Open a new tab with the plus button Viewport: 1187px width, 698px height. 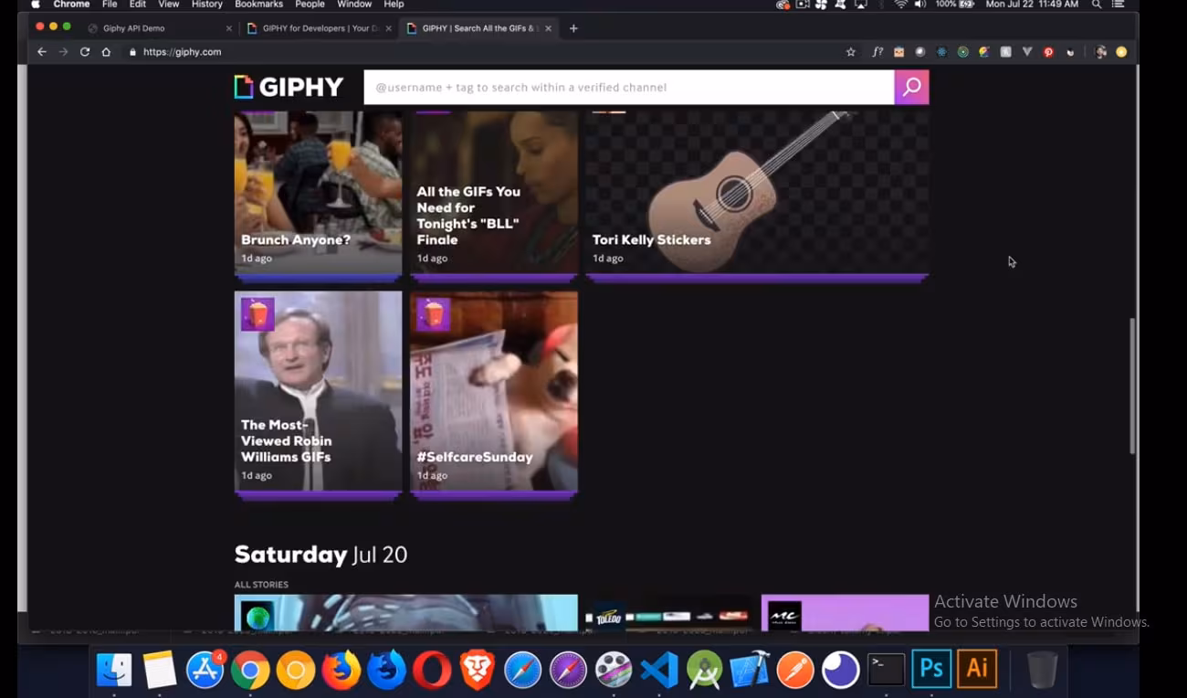[573, 28]
